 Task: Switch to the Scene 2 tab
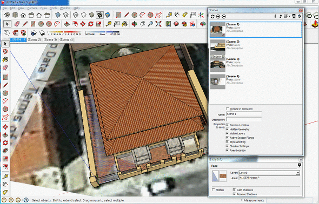tap(34, 40)
